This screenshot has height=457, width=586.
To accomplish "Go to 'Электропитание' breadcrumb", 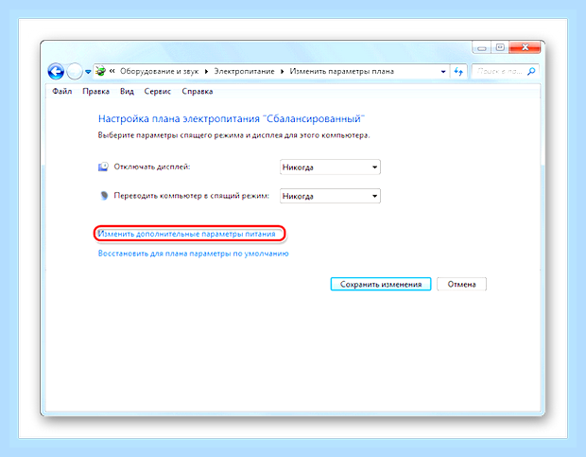I will [x=244, y=71].
